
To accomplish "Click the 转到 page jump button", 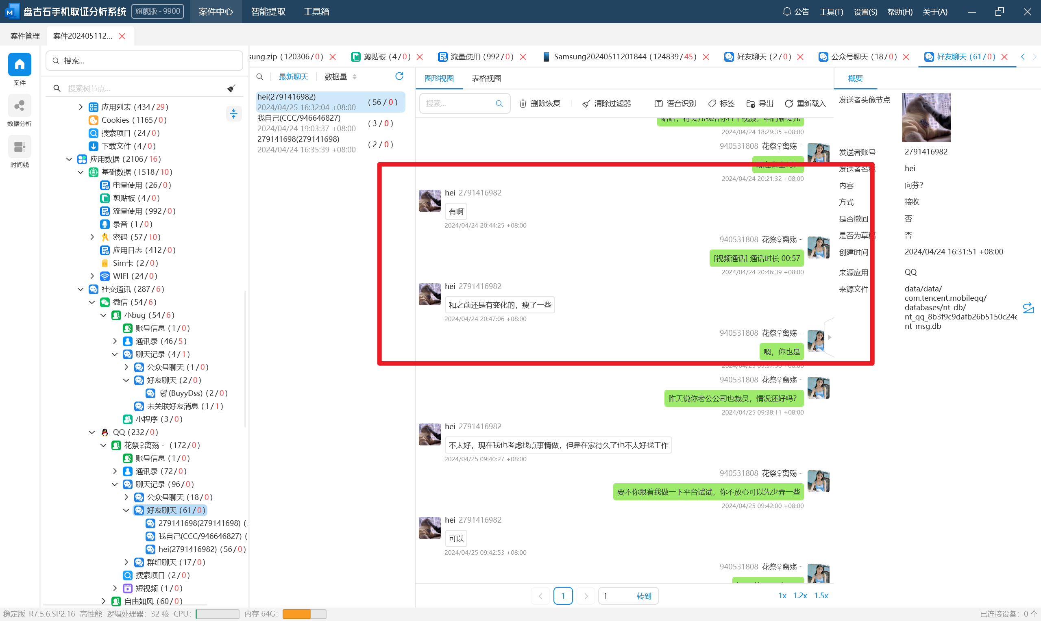I will tap(643, 596).
